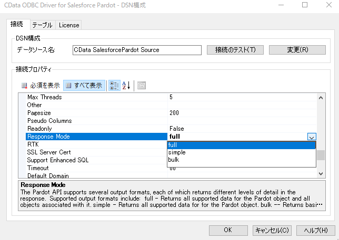Viewport: 339px width, 240px height.
Task: Toggle show all properties (すべて表示)
Action: 84,86
